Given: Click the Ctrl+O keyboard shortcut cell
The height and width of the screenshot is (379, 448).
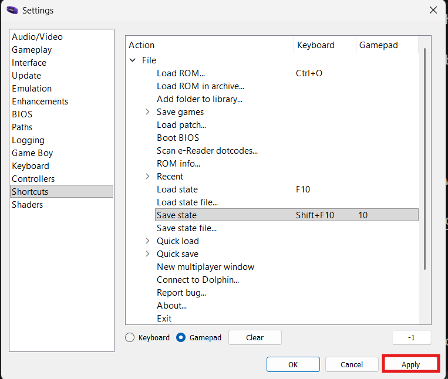Looking at the screenshot, I should tap(309, 73).
